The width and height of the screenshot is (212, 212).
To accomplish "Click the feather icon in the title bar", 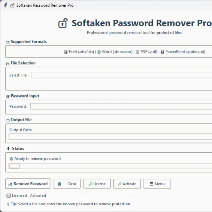I will tap(6, 5).
